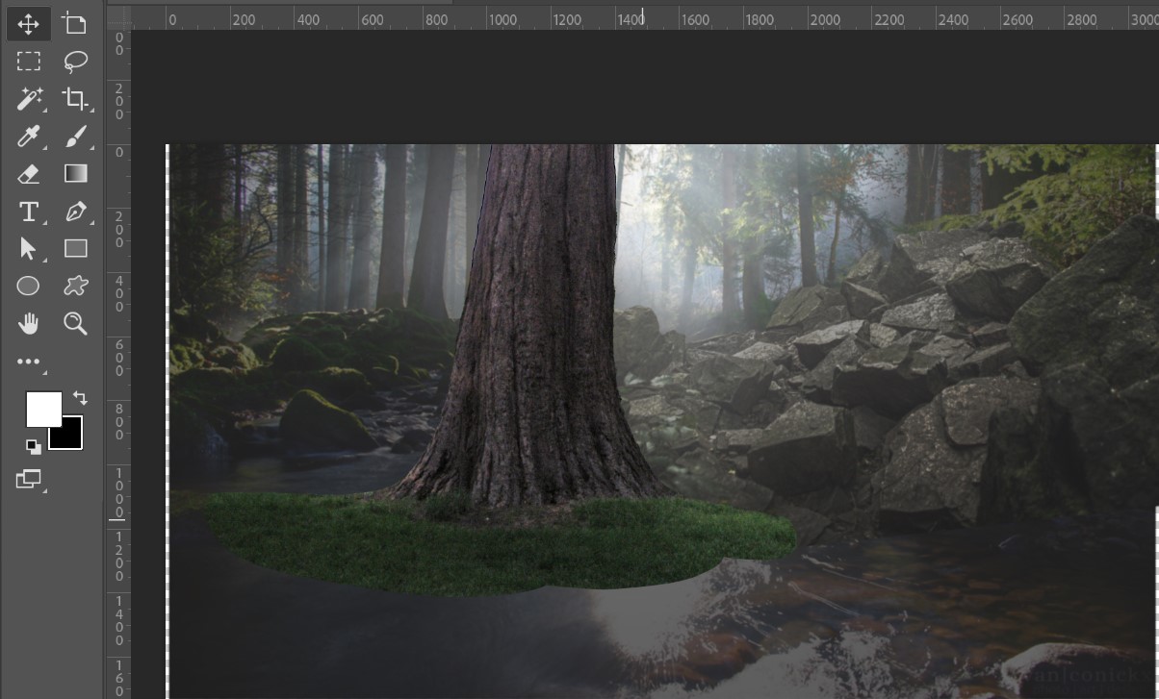Select the Ellipse shape tool
Viewport: 1159px width, 699px height.
[29, 287]
